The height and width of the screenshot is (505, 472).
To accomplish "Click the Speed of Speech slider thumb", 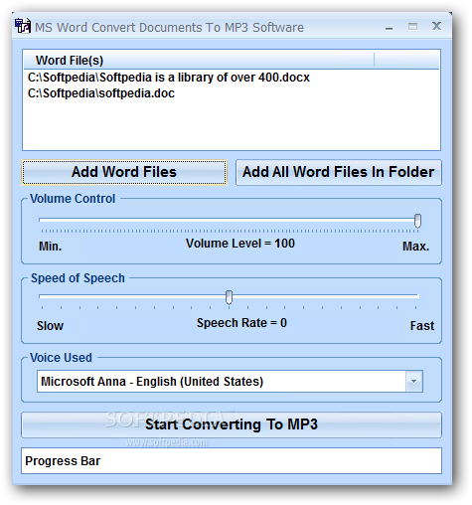I will click(229, 297).
